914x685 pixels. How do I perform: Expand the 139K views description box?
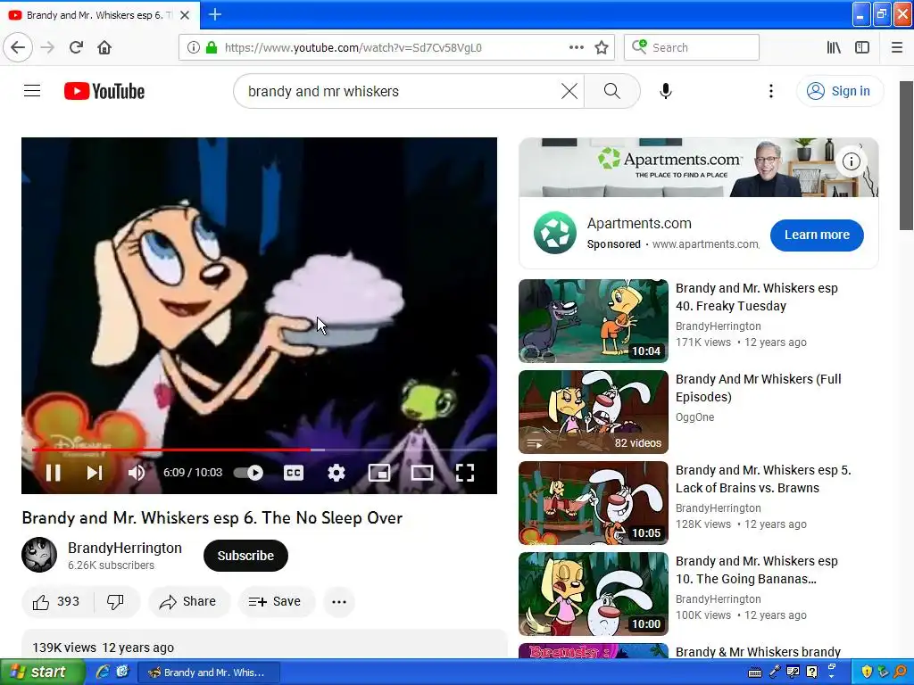coord(264,644)
